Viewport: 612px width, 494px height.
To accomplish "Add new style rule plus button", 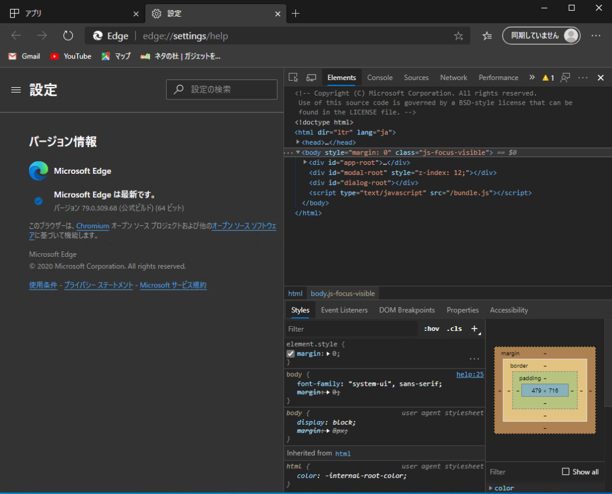I will 475,329.
